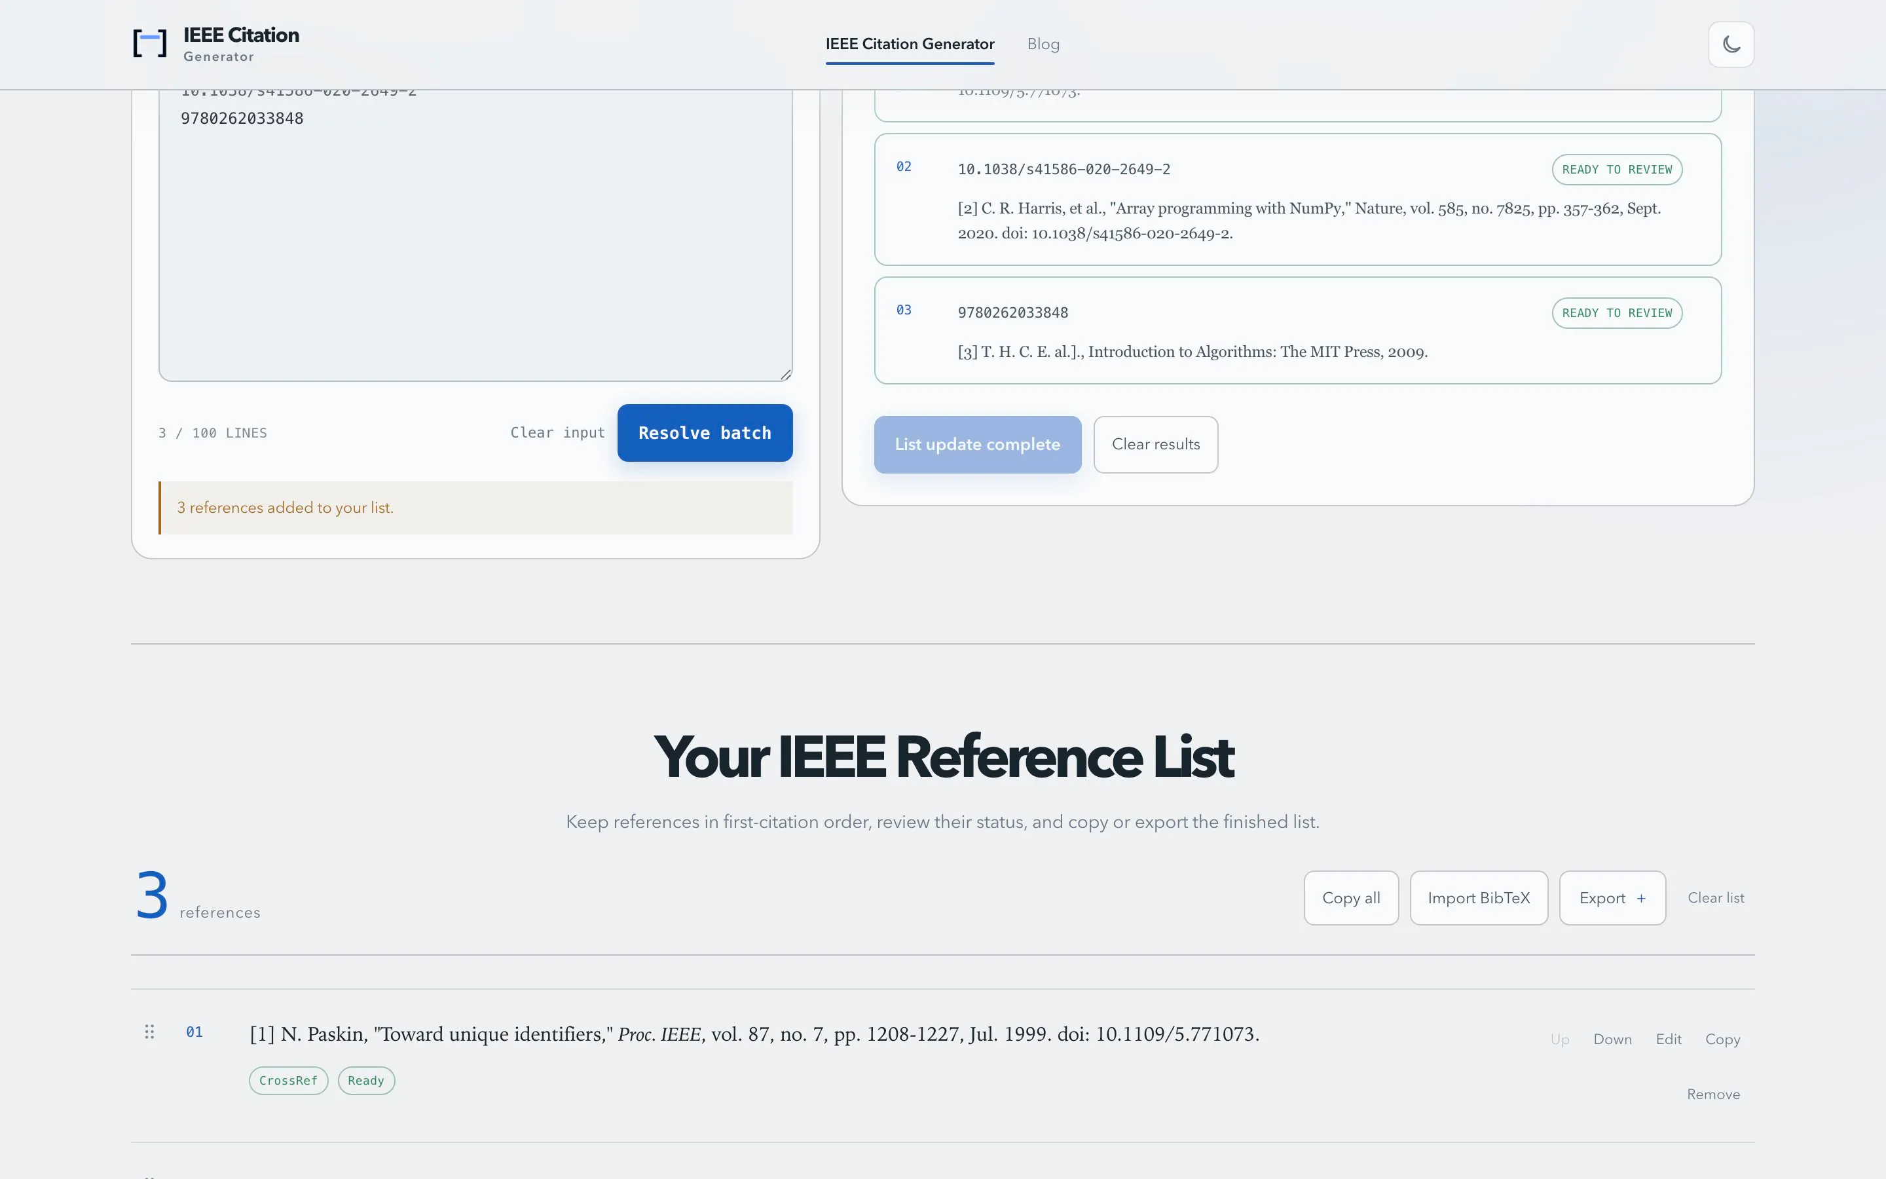Click Clear input link

[x=557, y=433]
